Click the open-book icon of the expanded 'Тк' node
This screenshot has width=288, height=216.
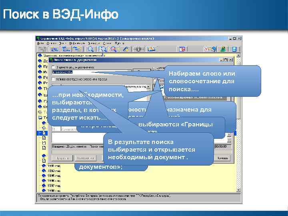(40, 118)
